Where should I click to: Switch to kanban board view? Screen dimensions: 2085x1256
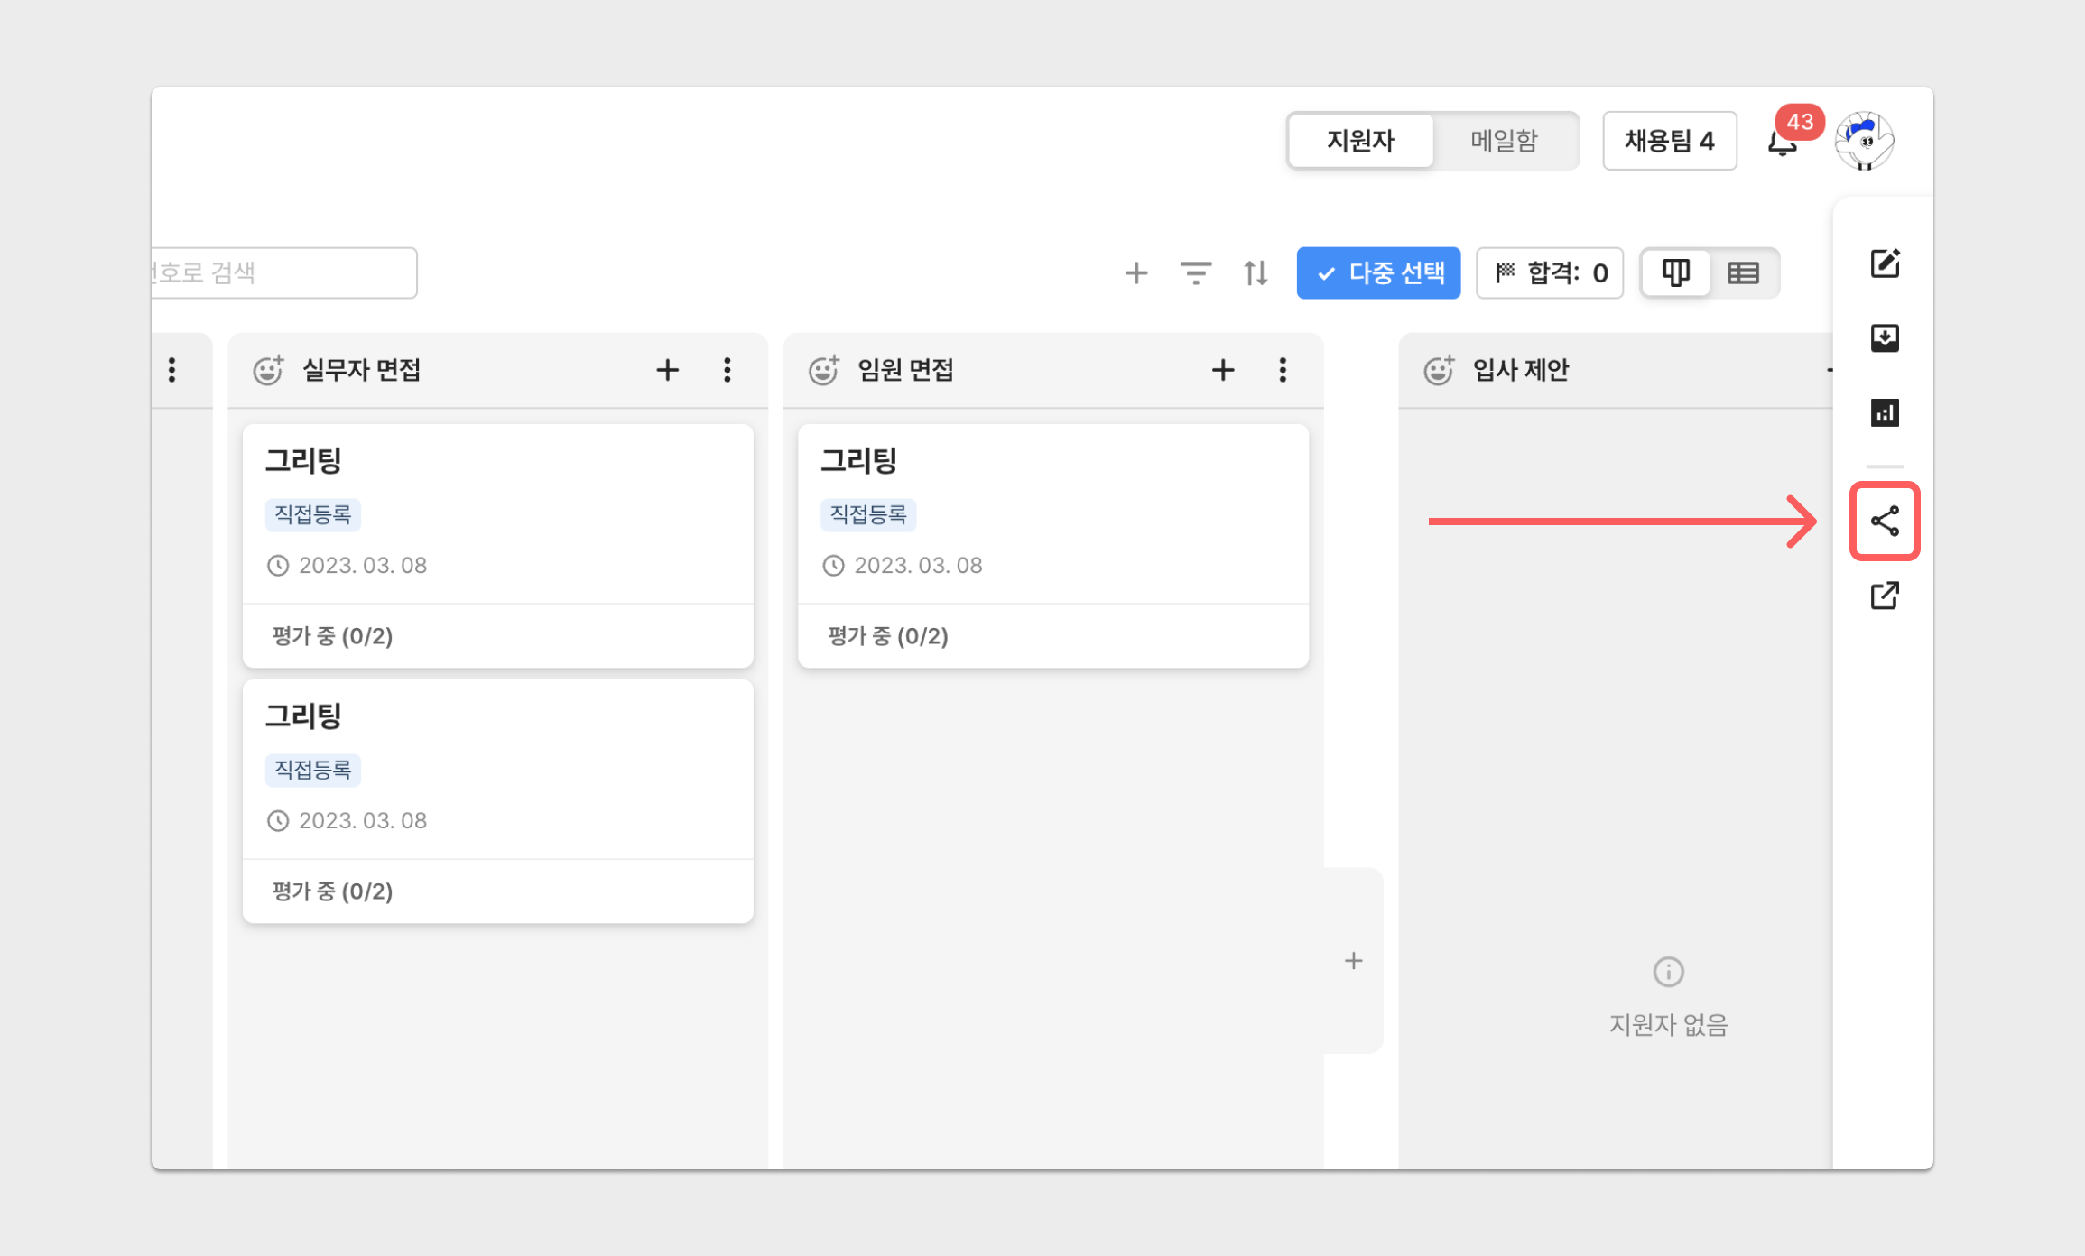(1675, 272)
